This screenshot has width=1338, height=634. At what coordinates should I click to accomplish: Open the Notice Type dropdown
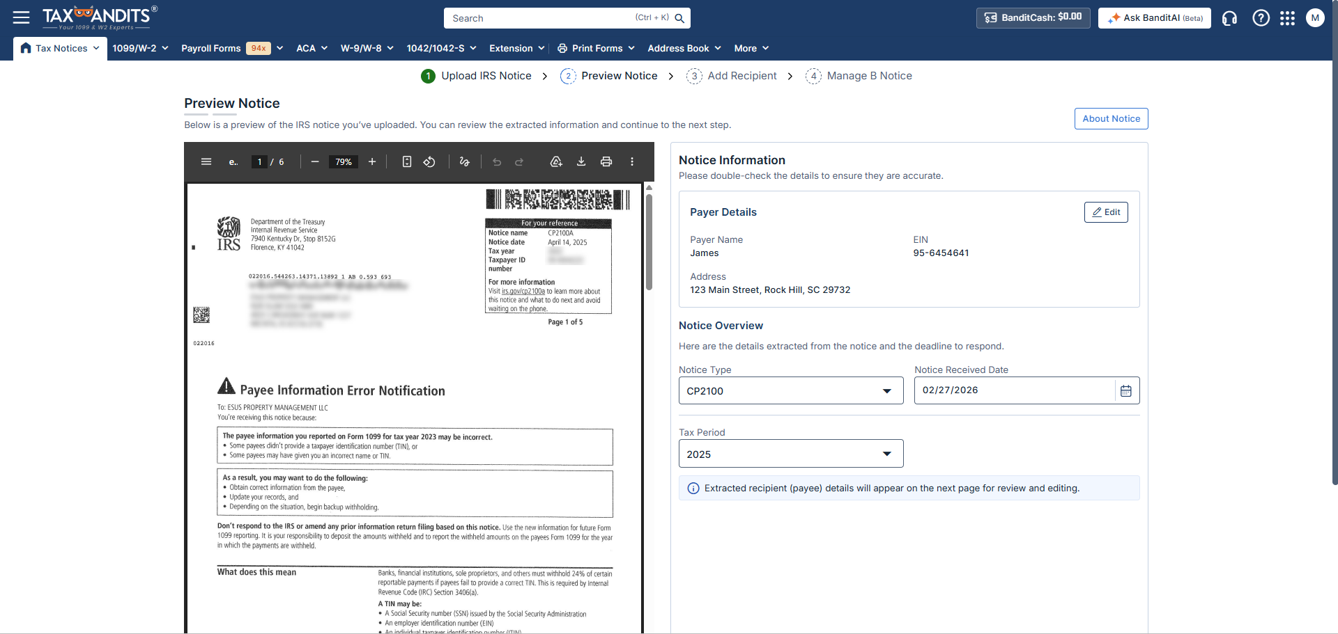tap(886, 390)
